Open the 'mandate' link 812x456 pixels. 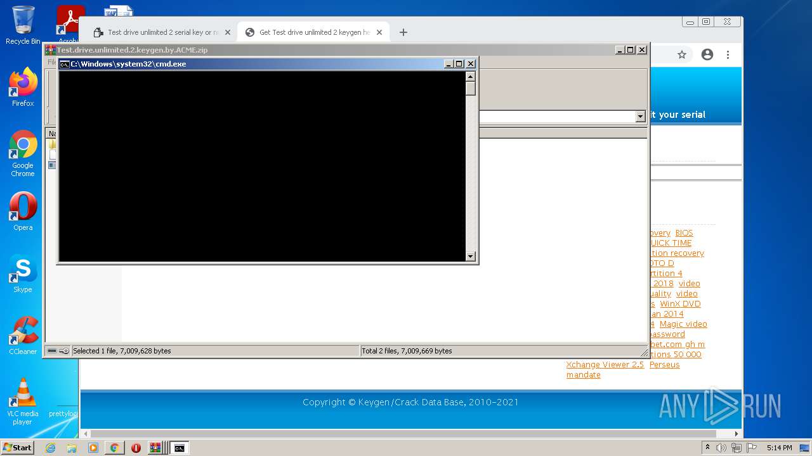click(584, 375)
